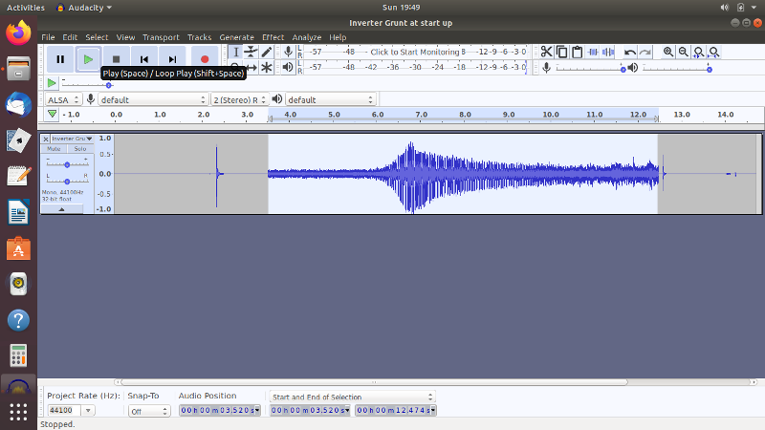Open the Project Rate dropdown

coord(88,410)
